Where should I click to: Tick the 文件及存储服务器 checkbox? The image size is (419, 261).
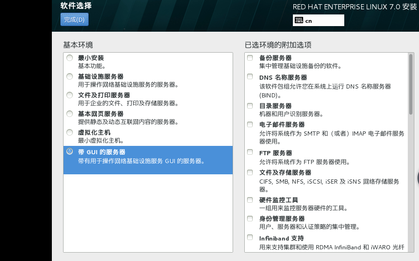pos(250,172)
